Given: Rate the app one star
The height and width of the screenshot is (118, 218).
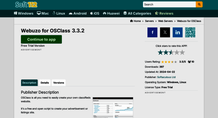Looking at the screenshot, I should pos(160,52).
